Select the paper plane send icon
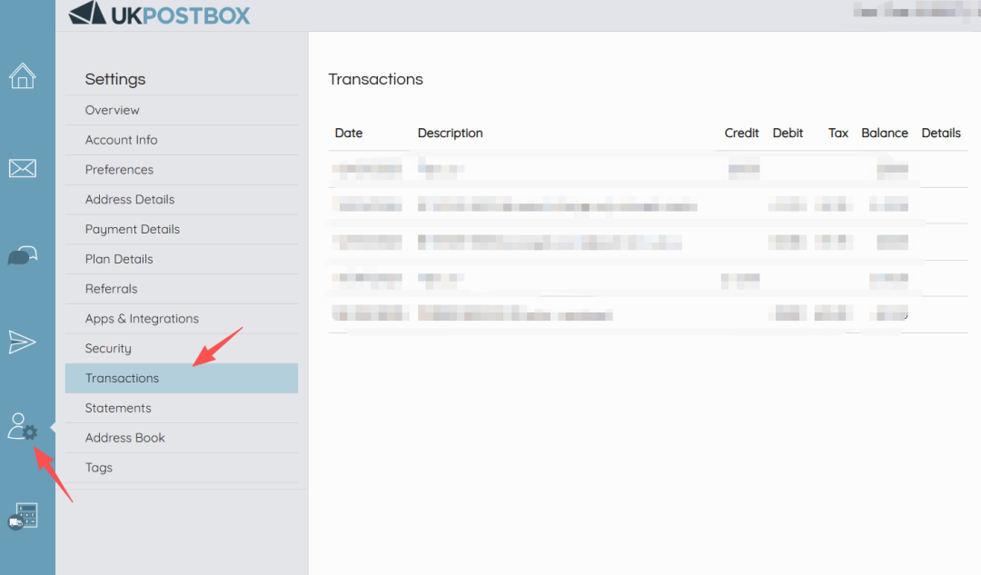 pos(23,342)
